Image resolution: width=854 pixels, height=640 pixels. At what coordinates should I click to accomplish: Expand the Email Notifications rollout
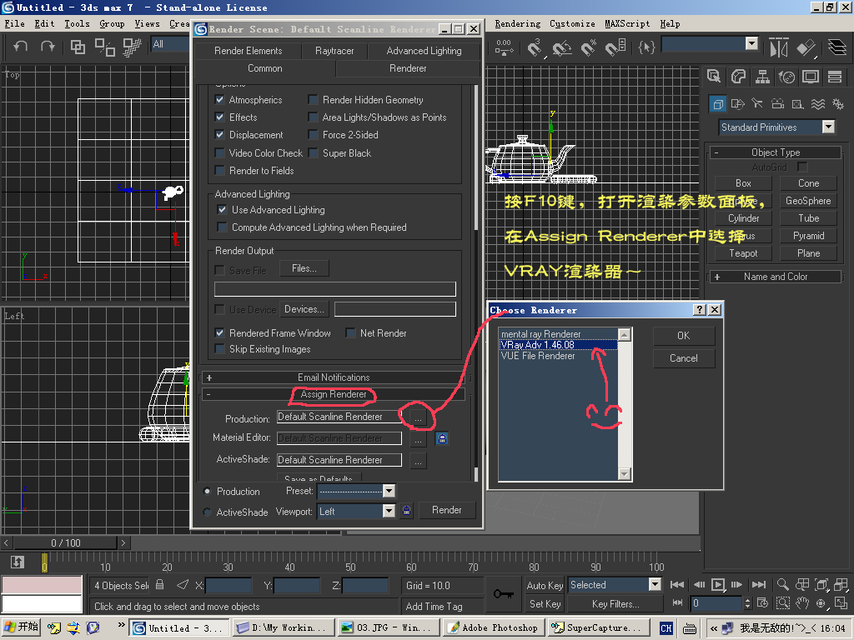tap(334, 377)
